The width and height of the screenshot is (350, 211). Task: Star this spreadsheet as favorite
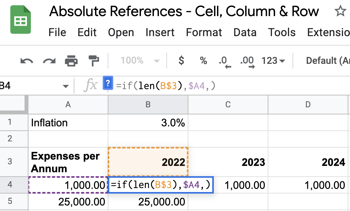(x=340, y=11)
